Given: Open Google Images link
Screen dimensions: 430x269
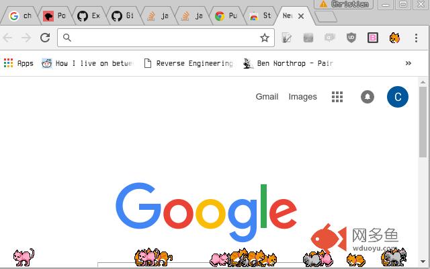Looking at the screenshot, I should (x=302, y=97).
